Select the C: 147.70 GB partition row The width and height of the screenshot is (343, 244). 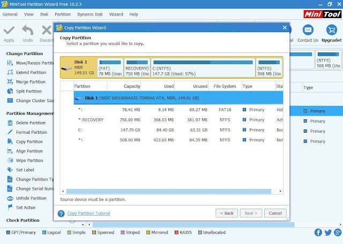[178, 129]
